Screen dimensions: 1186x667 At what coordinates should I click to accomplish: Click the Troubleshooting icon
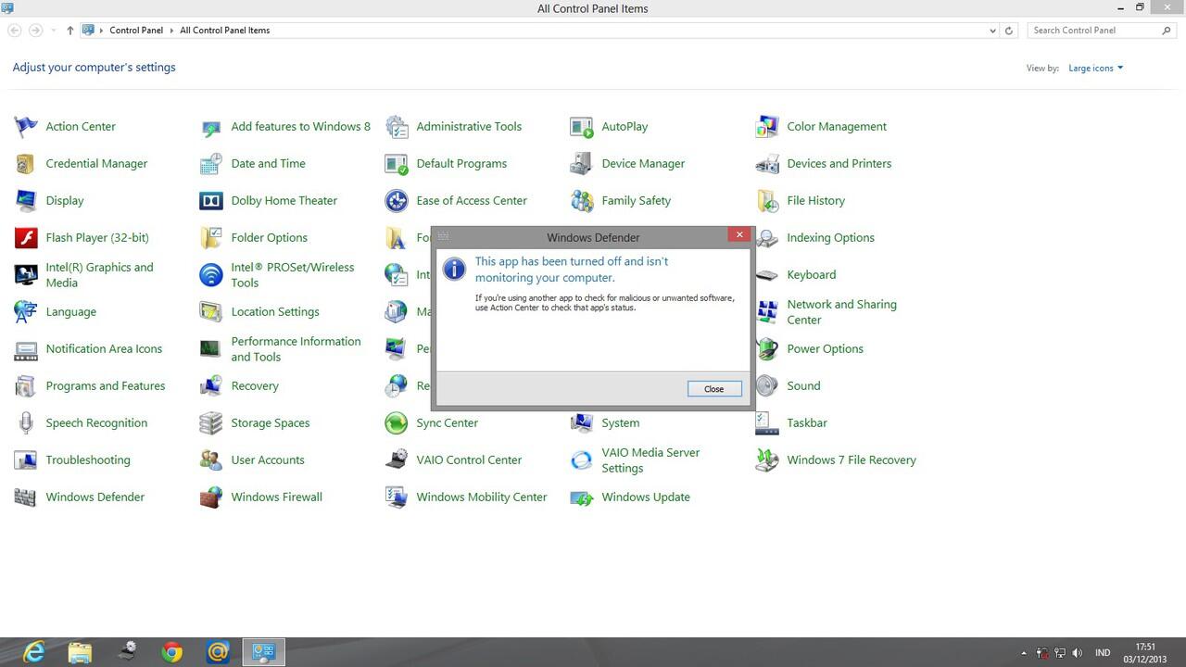pyautogui.click(x=26, y=460)
